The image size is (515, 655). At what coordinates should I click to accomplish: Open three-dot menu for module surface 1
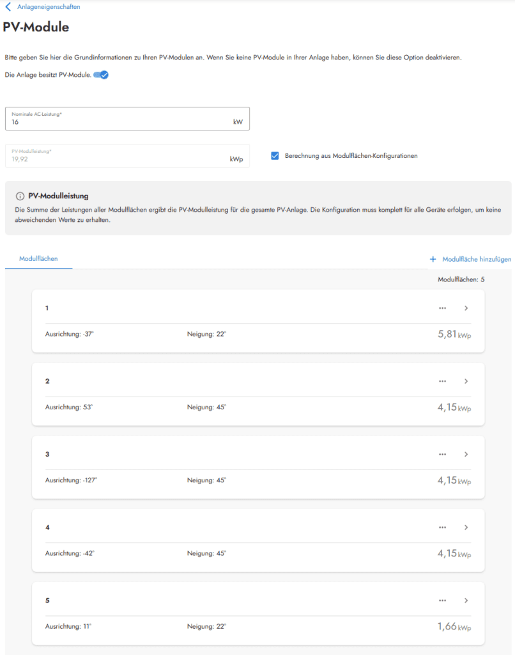(442, 308)
